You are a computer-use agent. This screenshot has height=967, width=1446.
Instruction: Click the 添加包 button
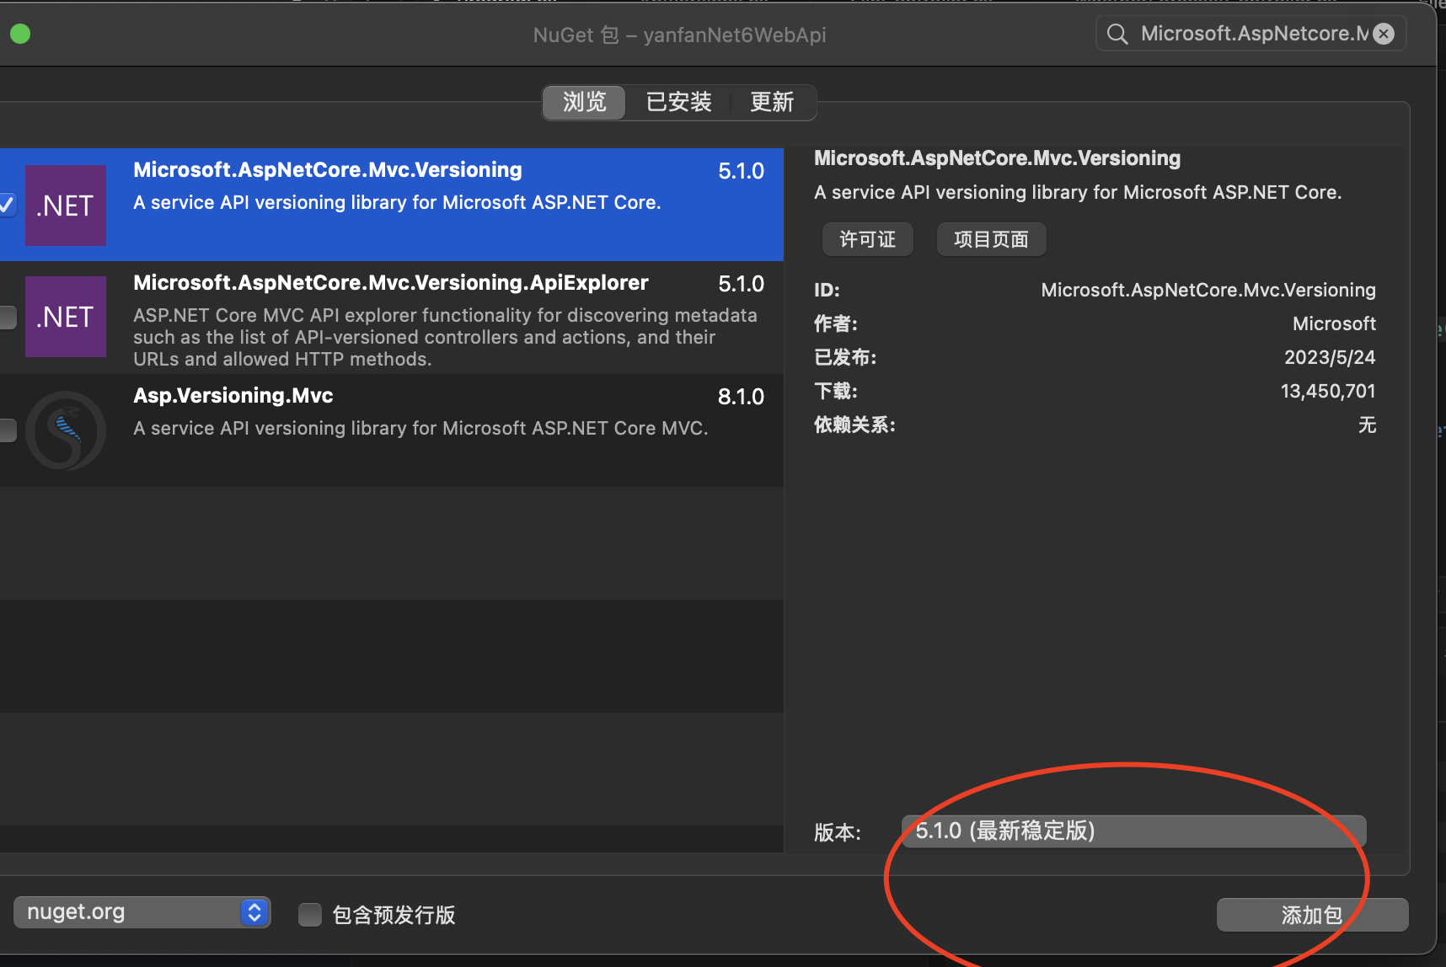[1311, 915]
